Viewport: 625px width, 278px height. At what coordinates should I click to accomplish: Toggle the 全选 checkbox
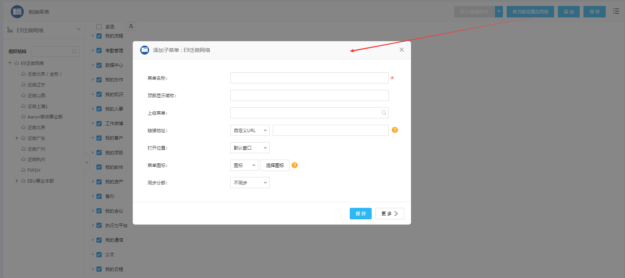99,27
